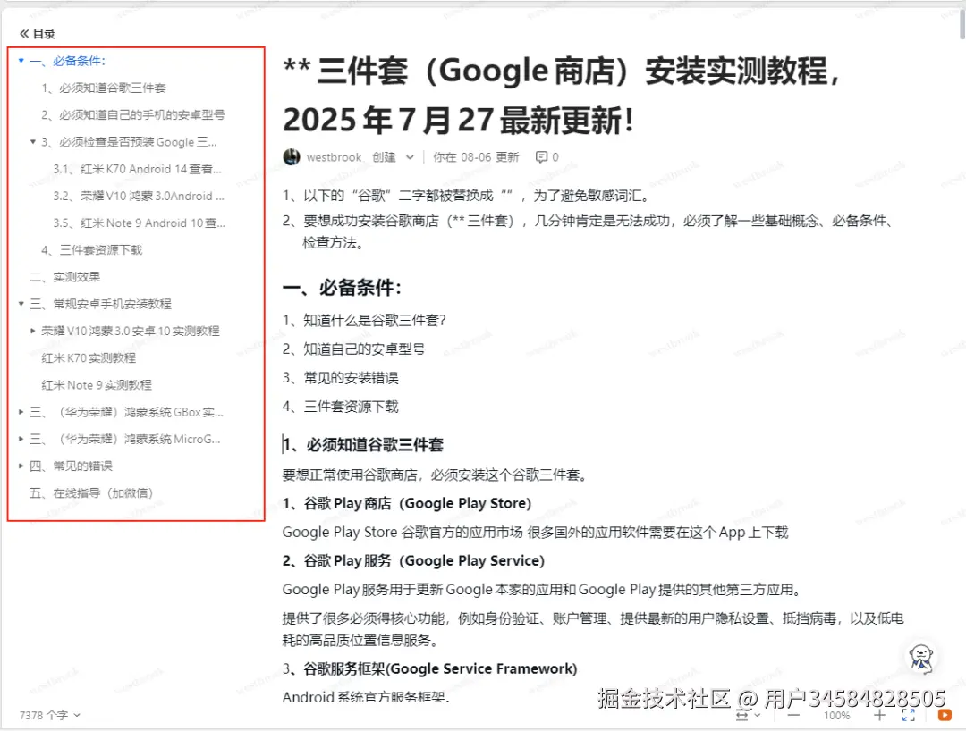The image size is (966, 731).
Task: Collapse the 三、常规安卓手机安装教程 outline arrow
Action: coord(21,304)
